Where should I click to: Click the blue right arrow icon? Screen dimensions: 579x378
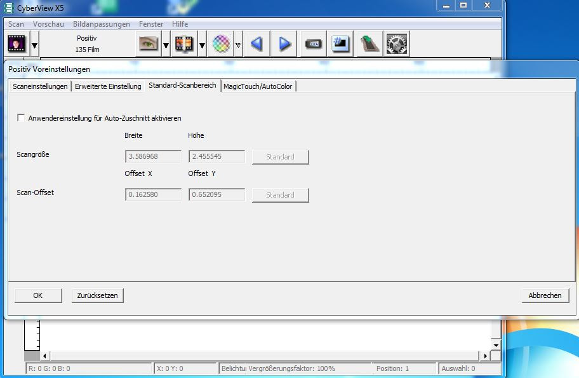[284, 44]
